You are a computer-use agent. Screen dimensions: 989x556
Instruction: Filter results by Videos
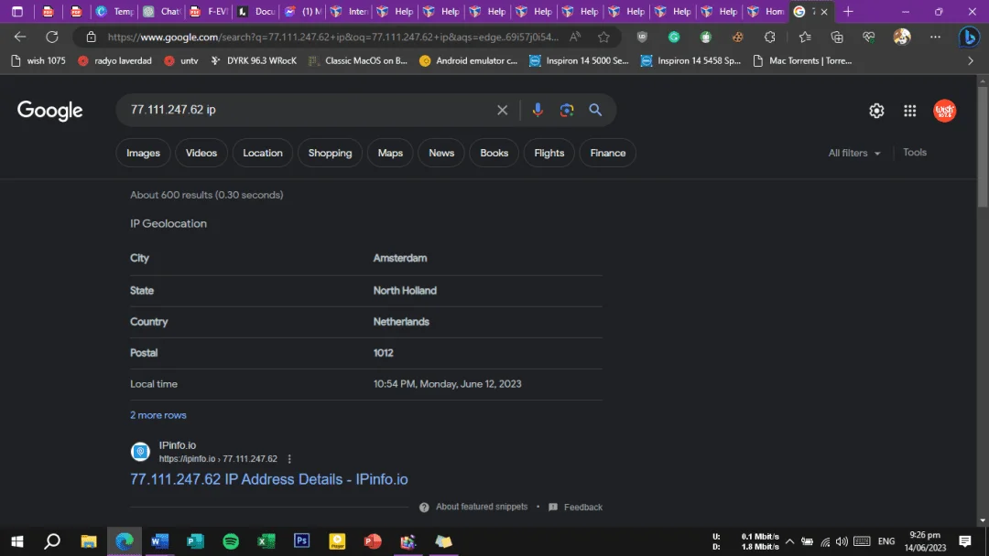tap(201, 153)
